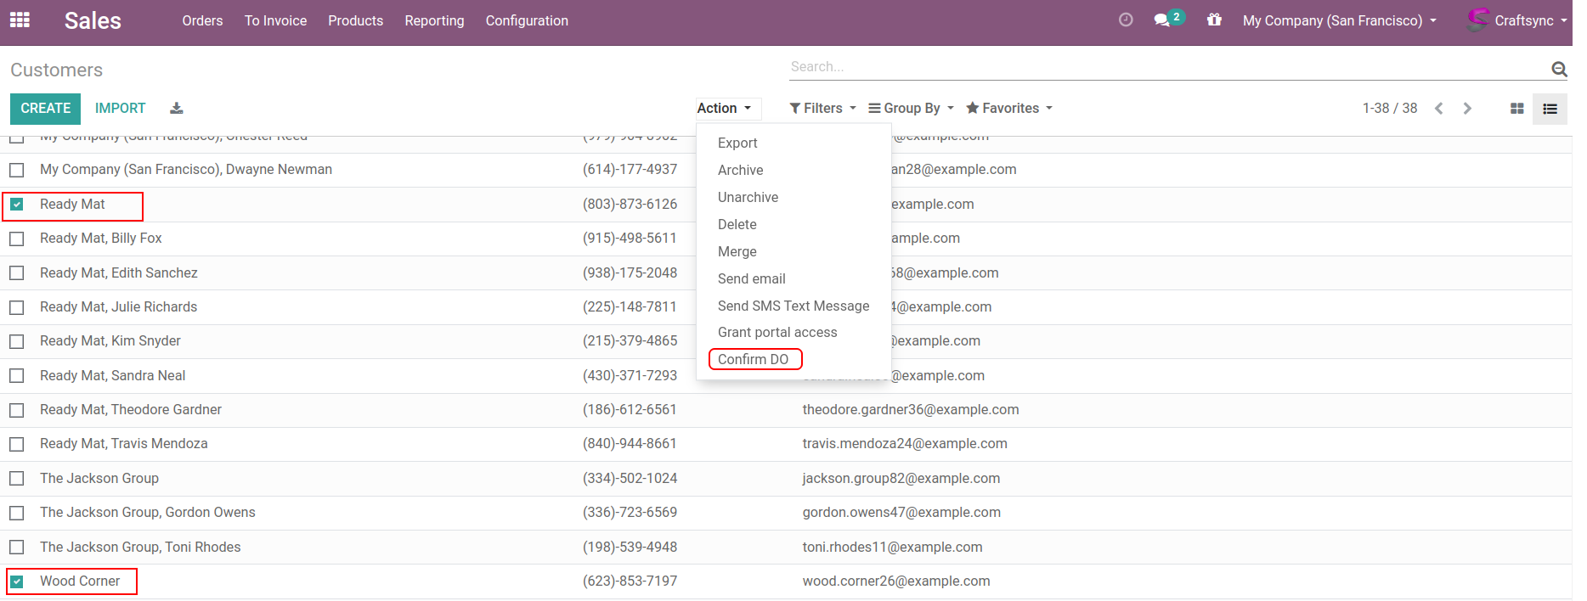Click the activities clock icon
Viewport: 1587px width, 601px height.
point(1126,20)
